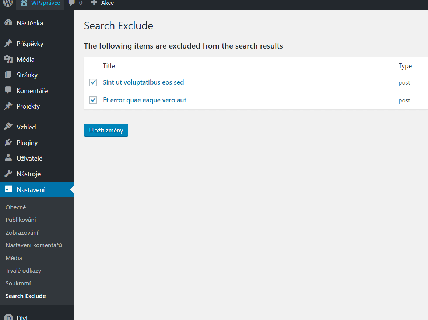Image resolution: width=428 pixels, height=320 pixels.
Task: Click the Projekty pin icon
Action: click(8, 106)
